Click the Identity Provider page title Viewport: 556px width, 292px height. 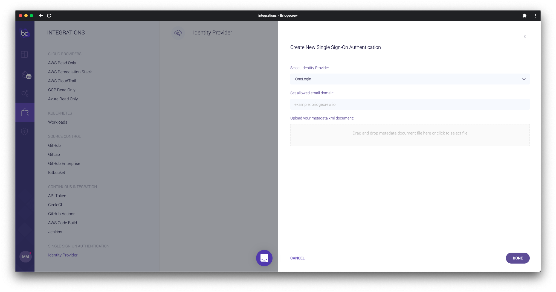213,33
